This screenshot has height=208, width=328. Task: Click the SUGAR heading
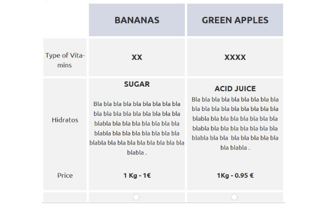[x=137, y=84]
